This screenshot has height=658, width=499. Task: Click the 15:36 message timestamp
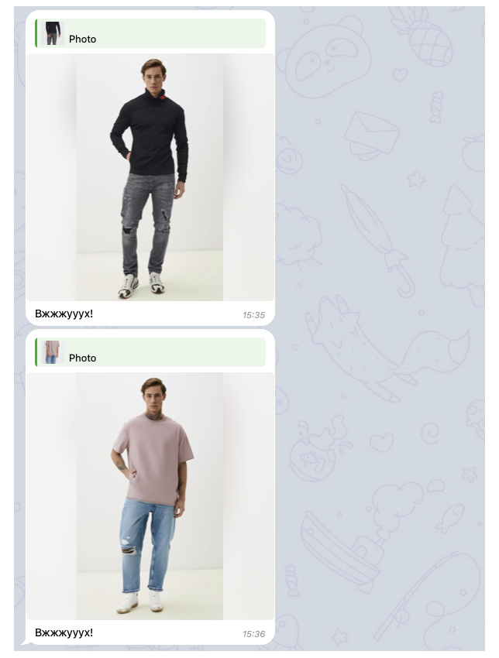(x=253, y=634)
